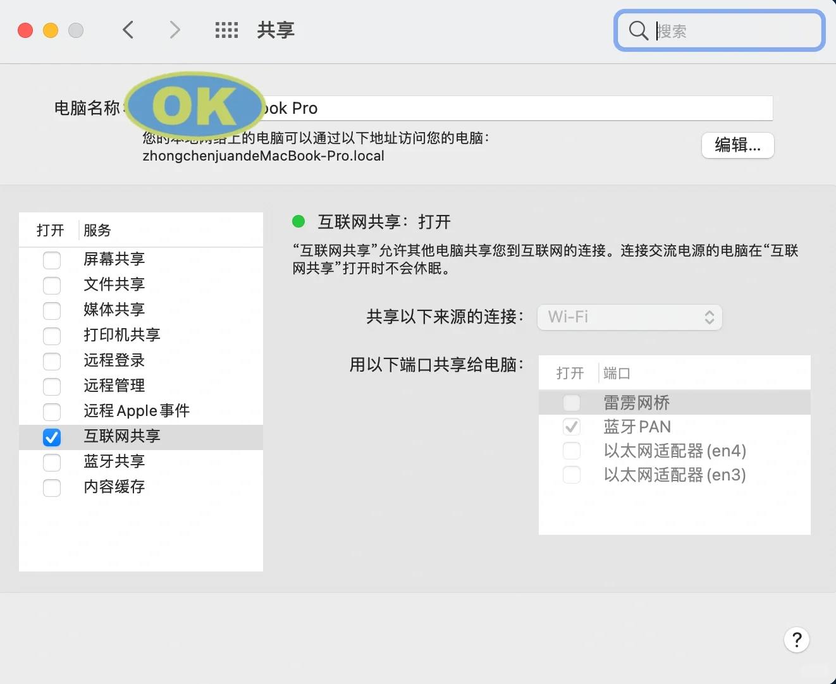Enable 远程 Apple 事件 checkbox

click(x=52, y=412)
